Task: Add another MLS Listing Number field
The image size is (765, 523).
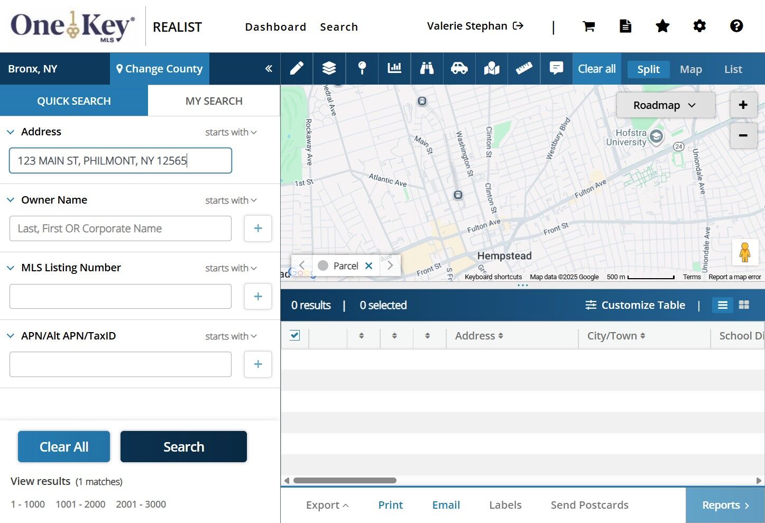Action: click(x=258, y=296)
